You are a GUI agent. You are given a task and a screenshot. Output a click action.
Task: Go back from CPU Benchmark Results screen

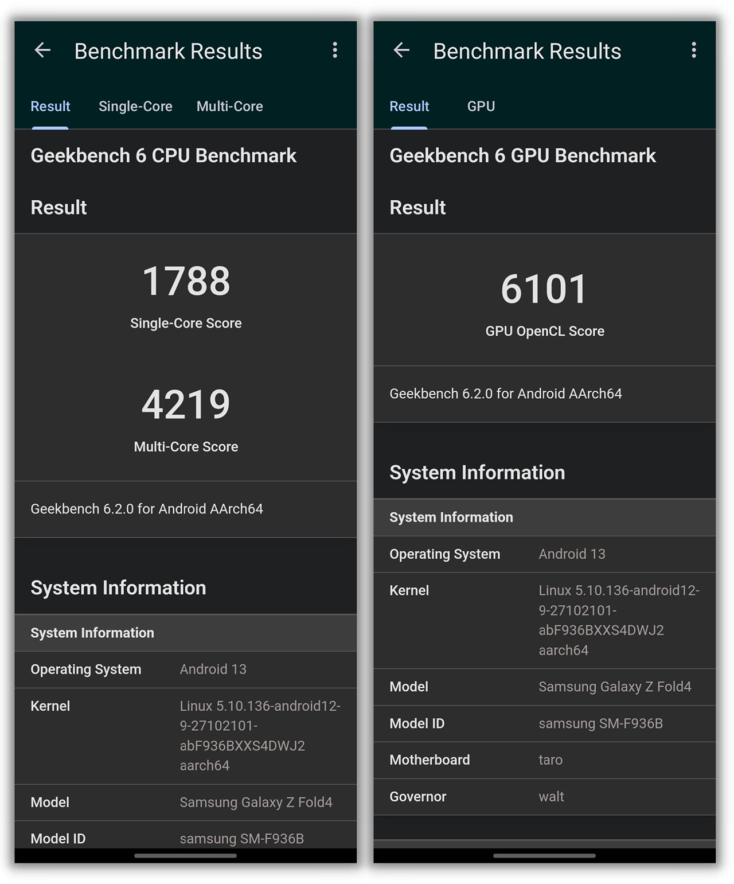pos(42,50)
